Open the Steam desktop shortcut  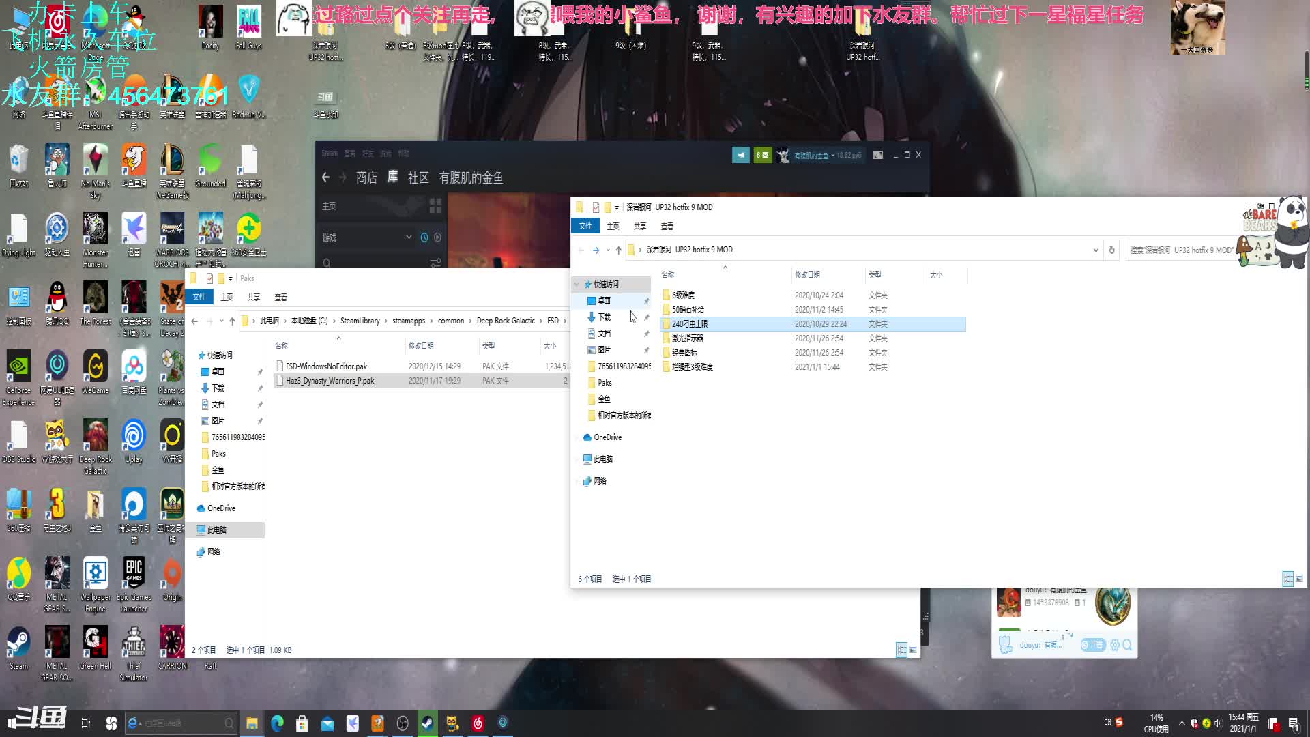click(x=18, y=648)
